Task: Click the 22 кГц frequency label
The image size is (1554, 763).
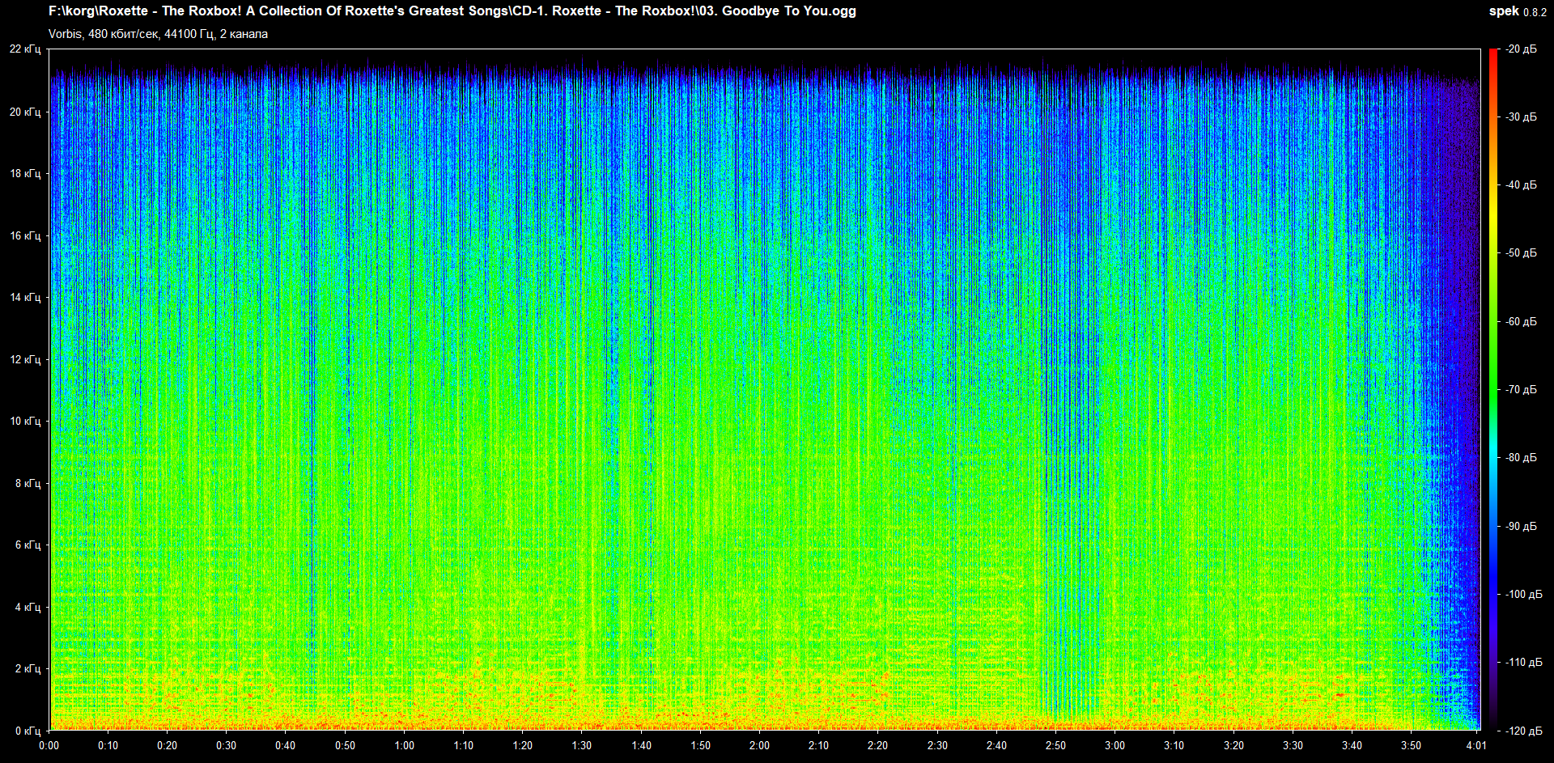Action: pos(25,49)
